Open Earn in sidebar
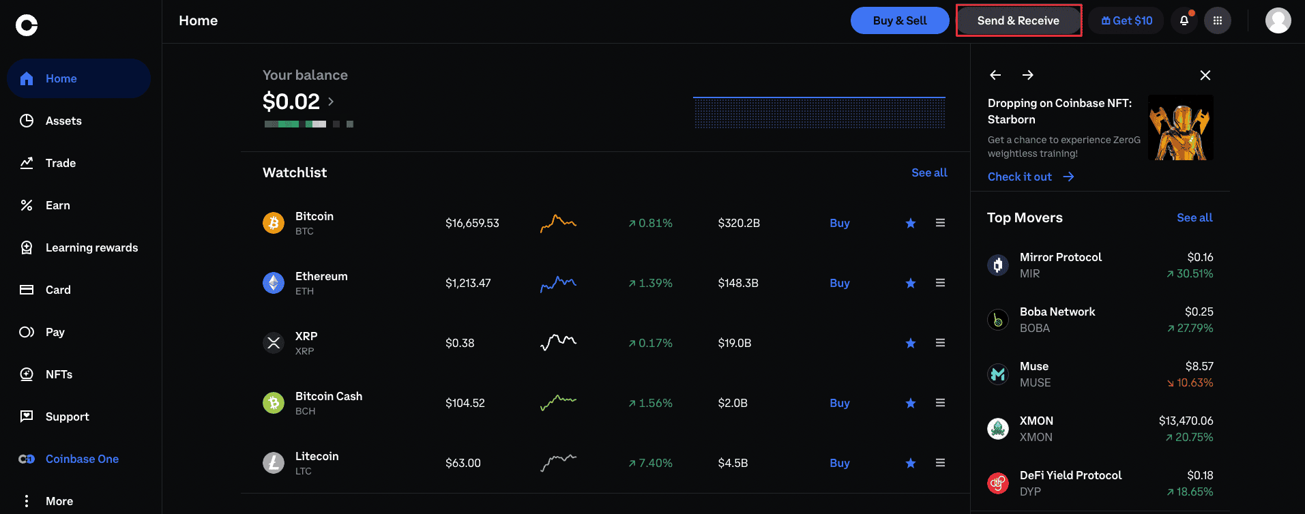 tap(79, 205)
